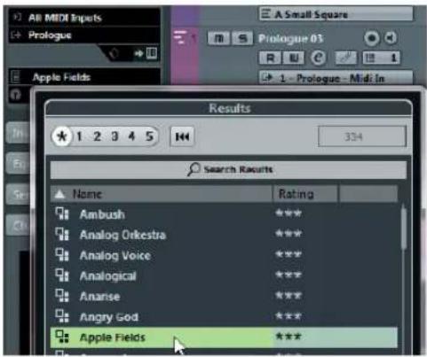427x357 pixels.
Task: Click the results count field showing 334
Action: click(x=362, y=136)
